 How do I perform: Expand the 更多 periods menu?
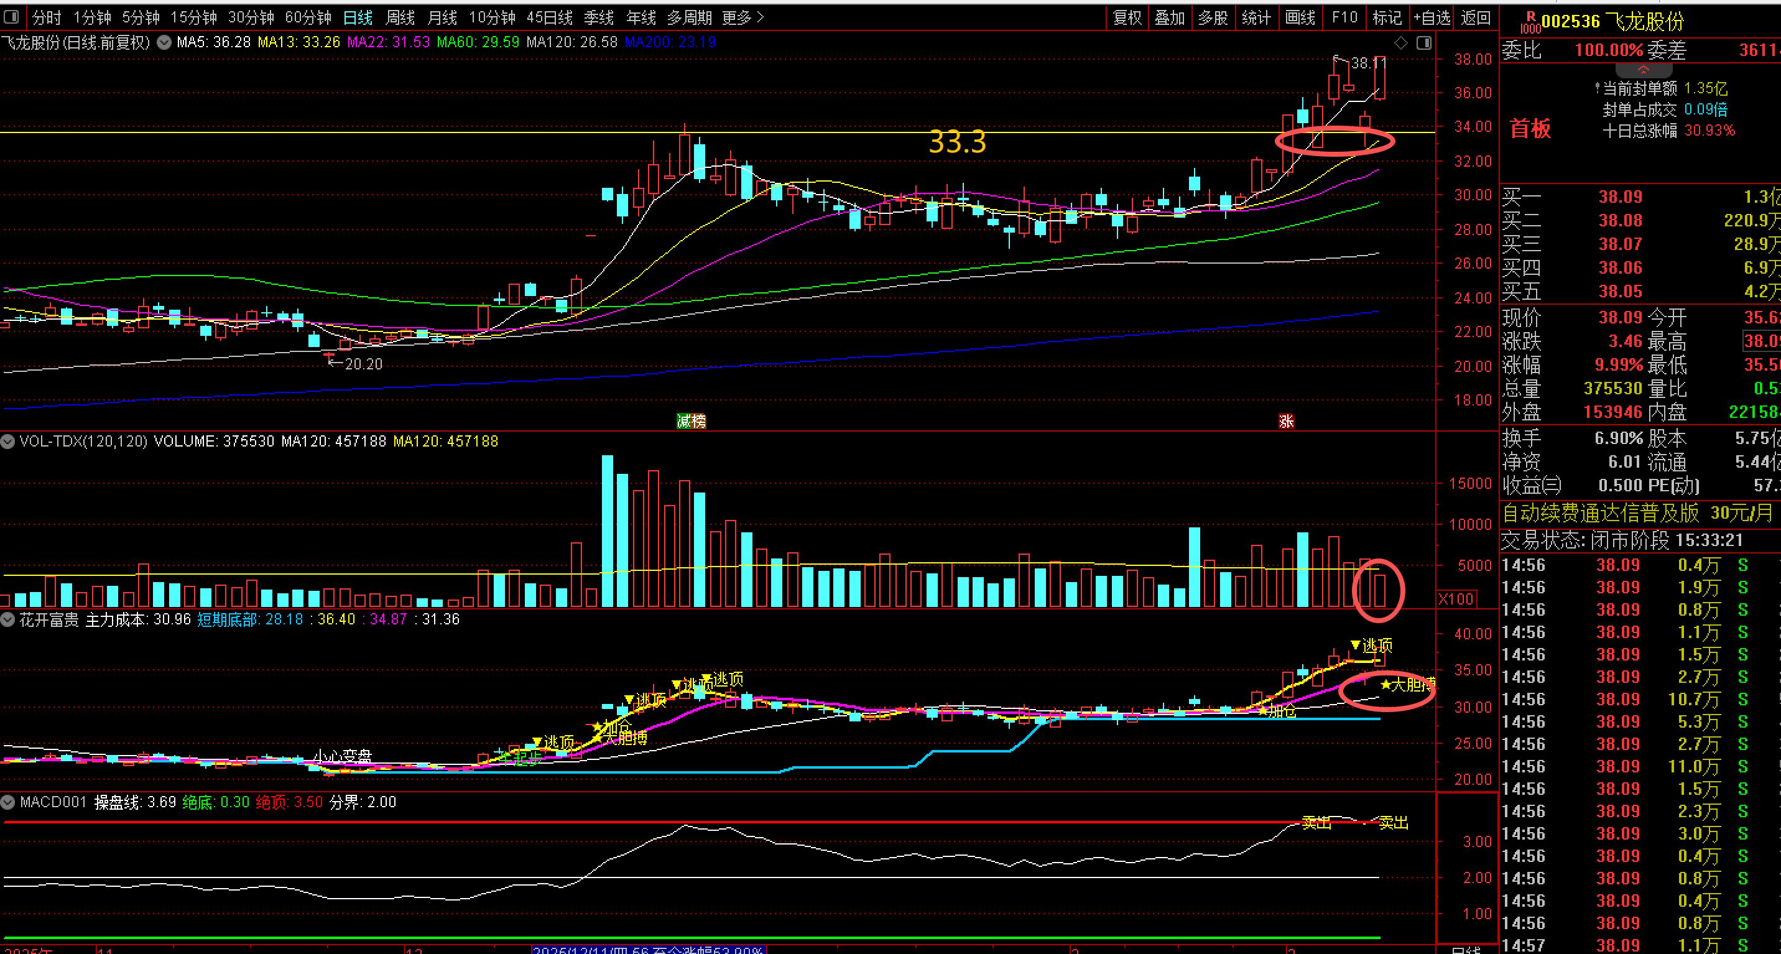tap(742, 17)
